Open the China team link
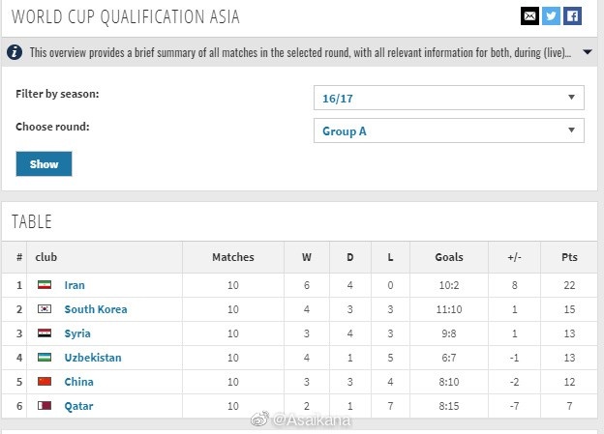 [x=79, y=382]
